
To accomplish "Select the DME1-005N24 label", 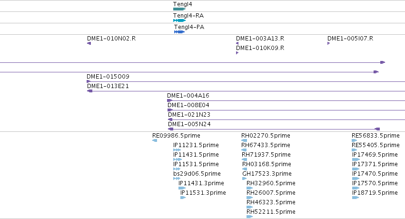I will pyautogui.click(x=189, y=124).
